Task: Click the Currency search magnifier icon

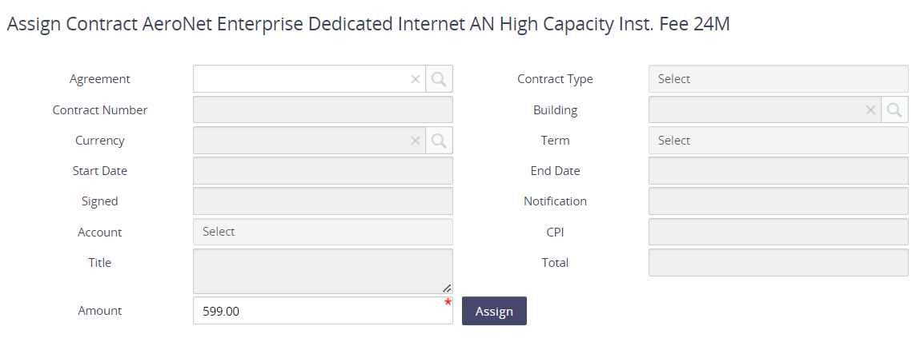Action: pyautogui.click(x=439, y=140)
